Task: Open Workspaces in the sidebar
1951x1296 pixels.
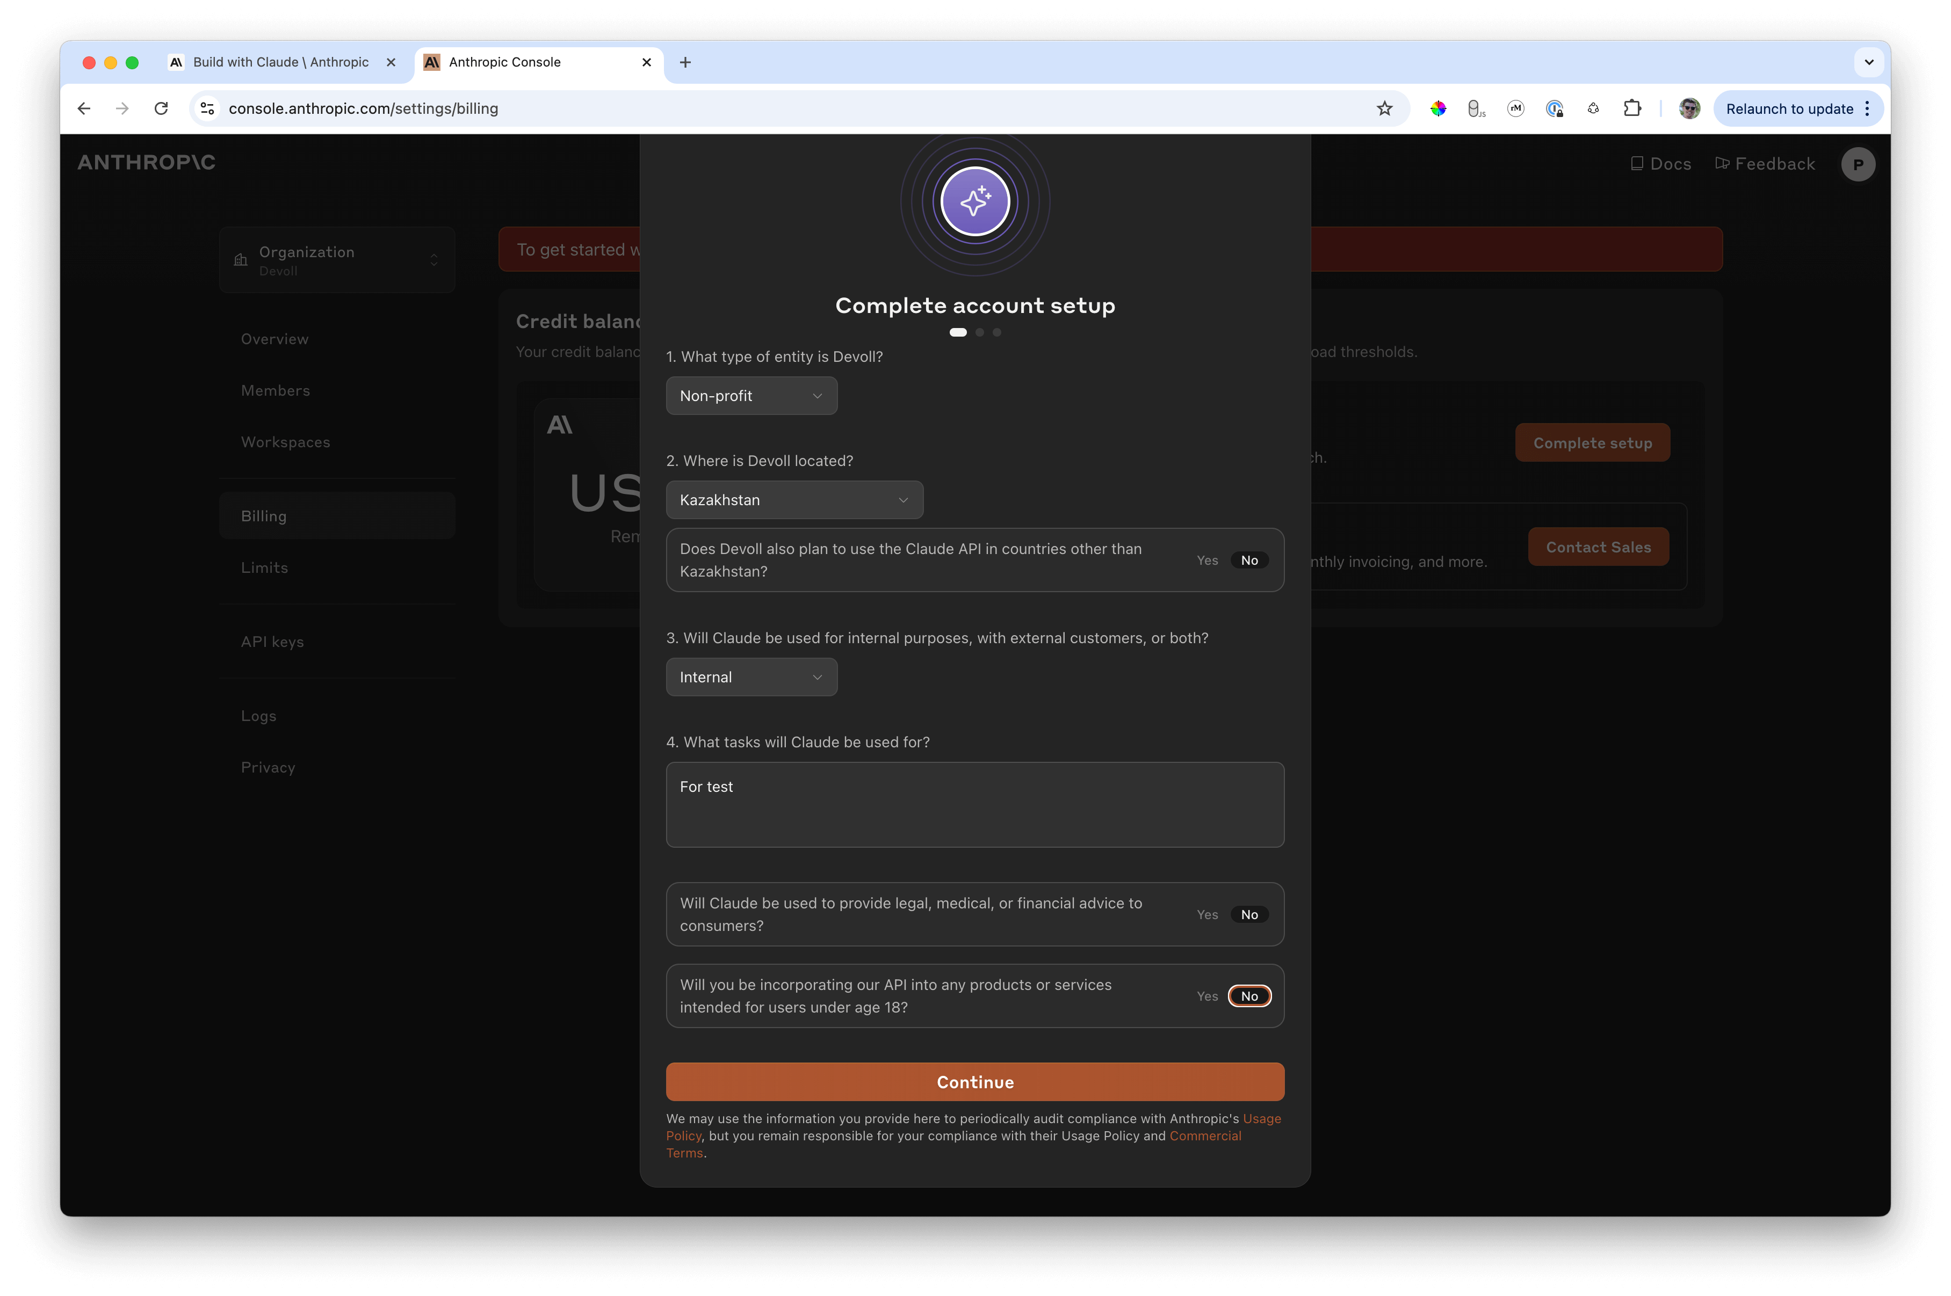Action: click(x=285, y=442)
